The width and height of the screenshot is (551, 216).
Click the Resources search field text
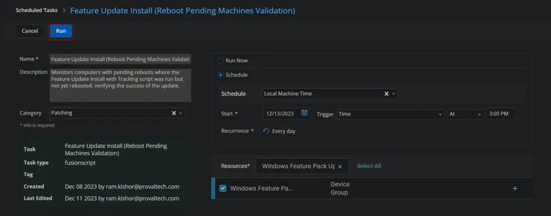pyautogui.click(x=298, y=166)
